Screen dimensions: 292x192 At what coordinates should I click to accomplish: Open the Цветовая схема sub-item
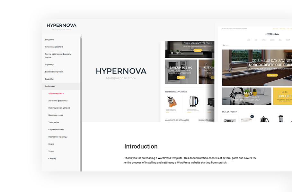(56, 115)
